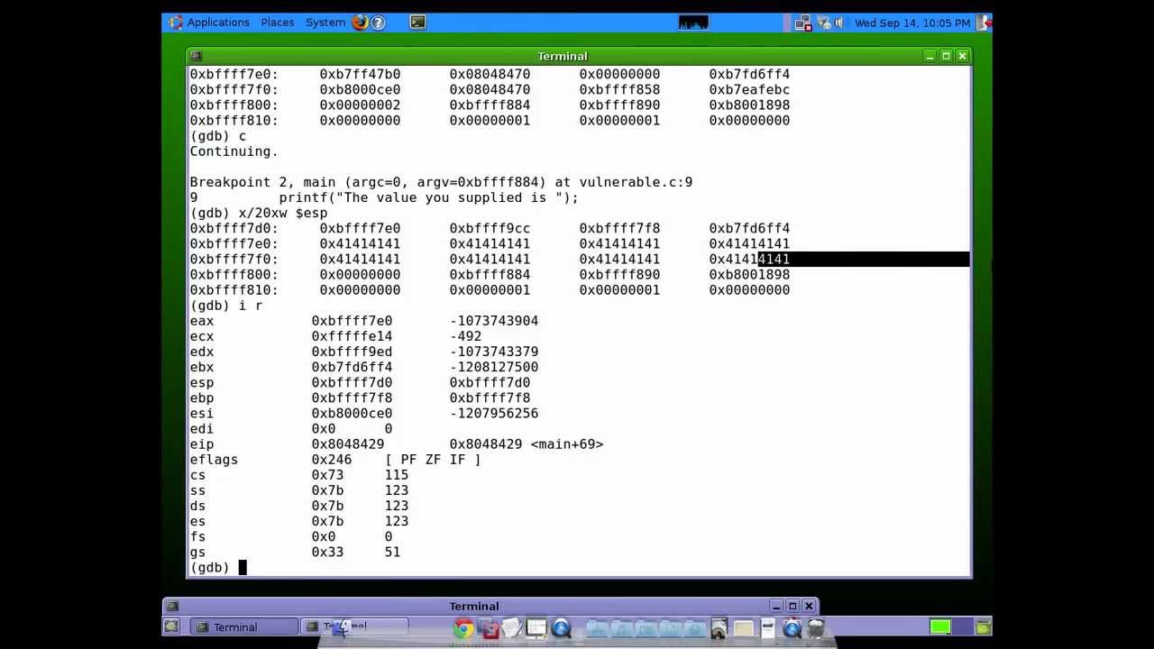Open the system monitor graph applet

pos(693,23)
